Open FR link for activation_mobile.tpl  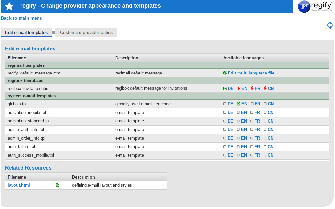pos(257,112)
